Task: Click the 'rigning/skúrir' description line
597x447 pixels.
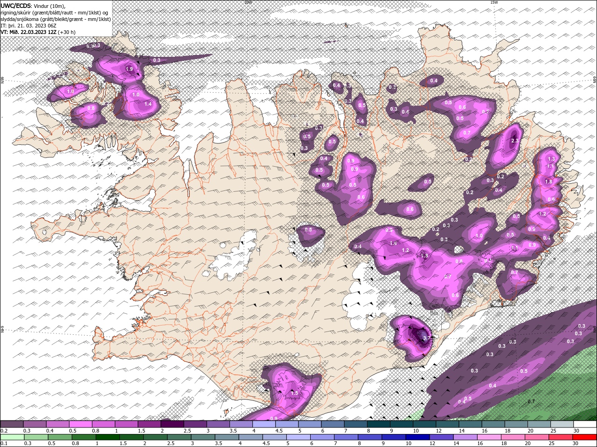Action: [x=54, y=13]
